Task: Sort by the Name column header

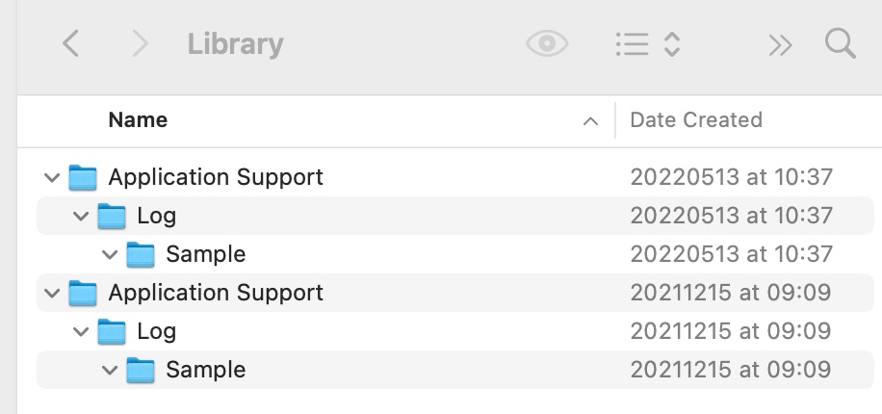Action: coord(138,120)
